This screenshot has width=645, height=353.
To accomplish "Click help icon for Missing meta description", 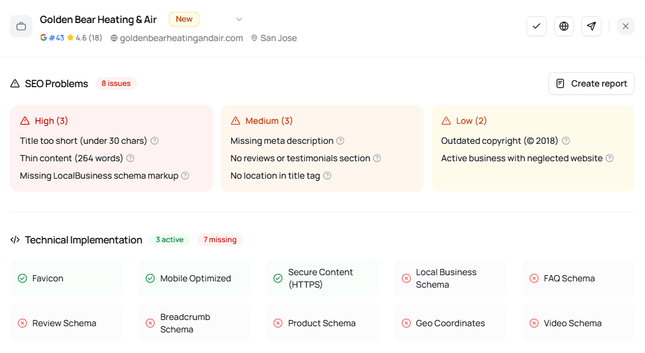I will pos(340,141).
